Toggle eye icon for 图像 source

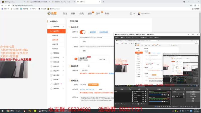[143, 93]
